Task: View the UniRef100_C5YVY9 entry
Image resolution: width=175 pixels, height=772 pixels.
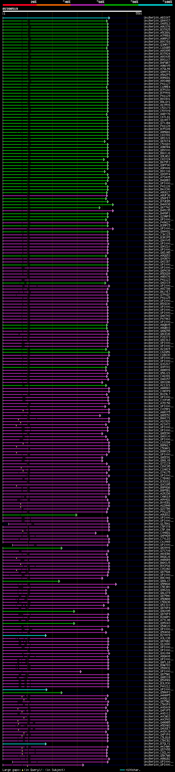Action: [x=157, y=111]
